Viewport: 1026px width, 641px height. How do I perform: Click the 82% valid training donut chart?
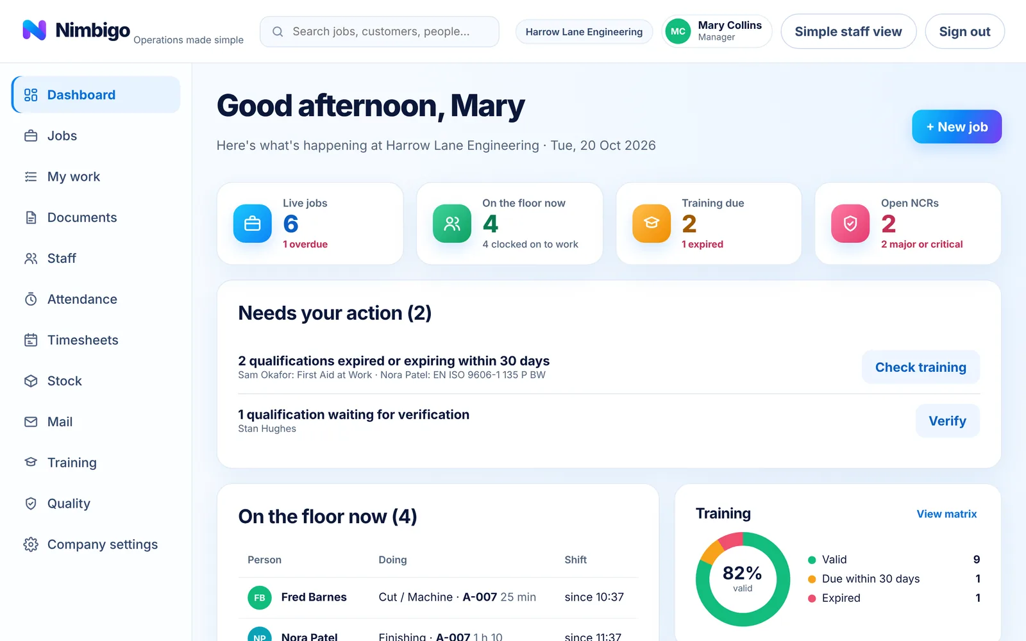pyautogui.click(x=743, y=579)
